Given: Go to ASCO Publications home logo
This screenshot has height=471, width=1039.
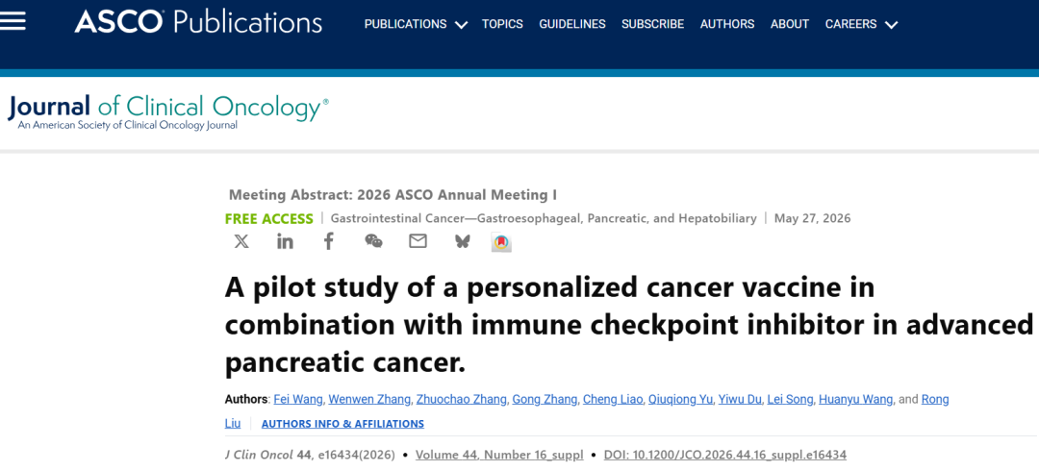Looking at the screenshot, I should [x=198, y=22].
